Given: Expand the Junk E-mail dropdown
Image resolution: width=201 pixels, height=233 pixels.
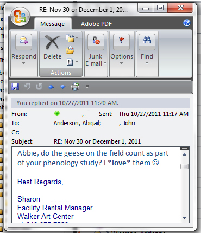Looking at the screenshot, I should point(105,63).
